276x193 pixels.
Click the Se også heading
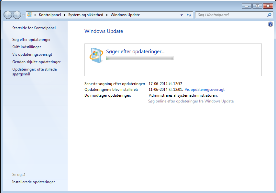pos(19,175)
